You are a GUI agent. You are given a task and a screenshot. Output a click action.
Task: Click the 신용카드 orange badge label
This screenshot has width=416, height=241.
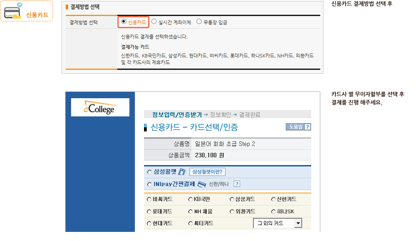(37, 15)
